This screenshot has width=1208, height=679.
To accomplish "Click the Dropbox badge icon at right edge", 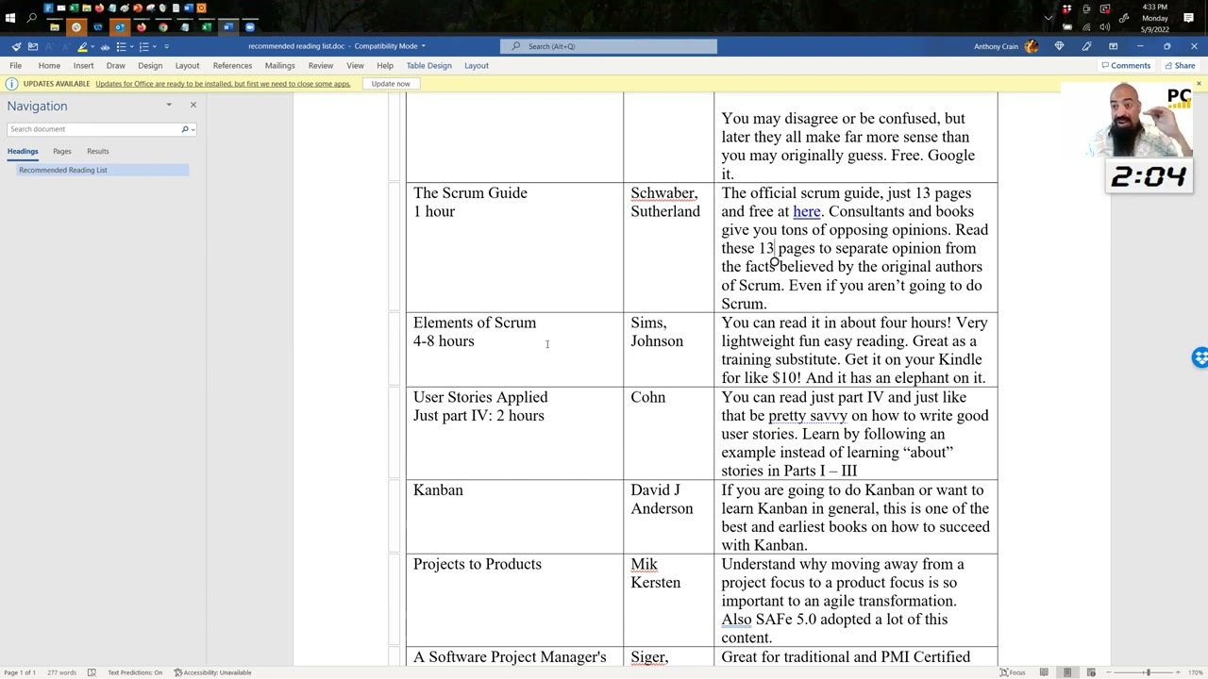I will (1200, 357).
